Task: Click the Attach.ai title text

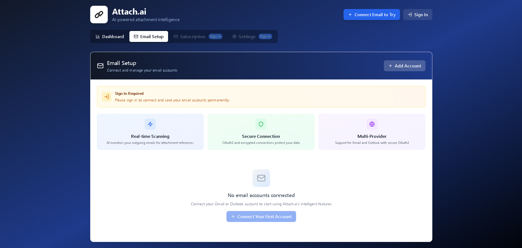Action: 129,12
